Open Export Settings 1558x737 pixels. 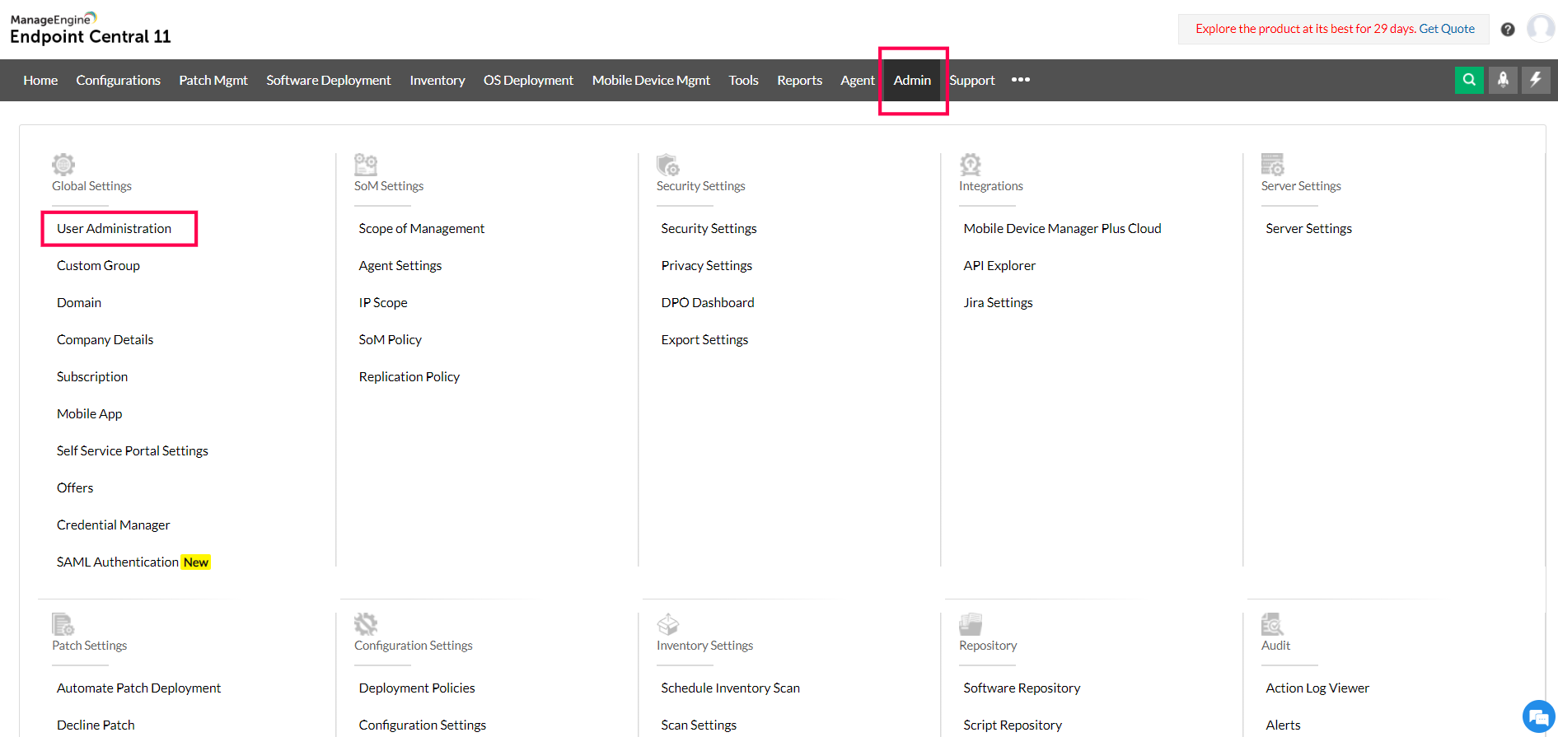(x=704, y=339)
